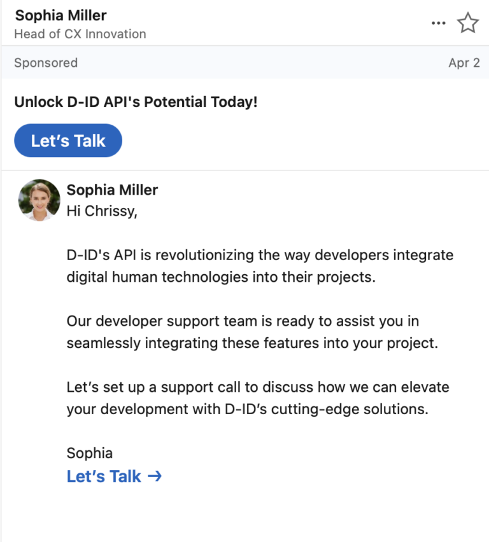The image size is (489, 542).
Task: Star this sponsored message
Action: click(468, 23)
